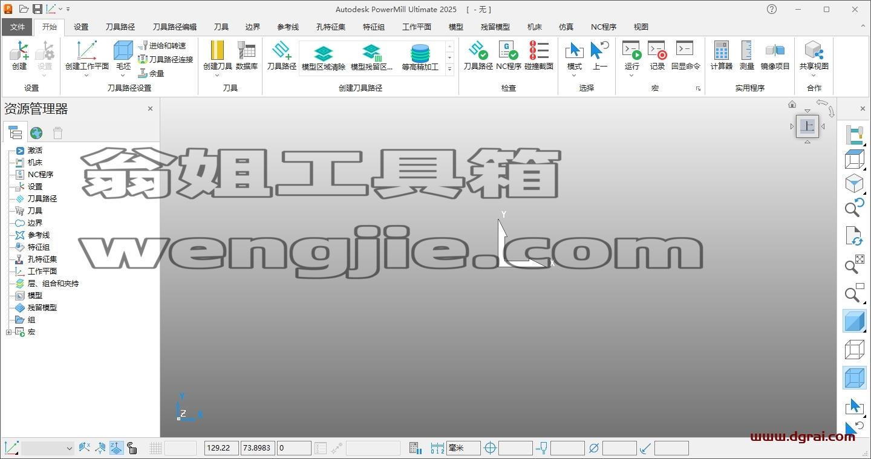Open the 计算器 calculator
Screen dimensions: 871x459
tap(721, 55)
